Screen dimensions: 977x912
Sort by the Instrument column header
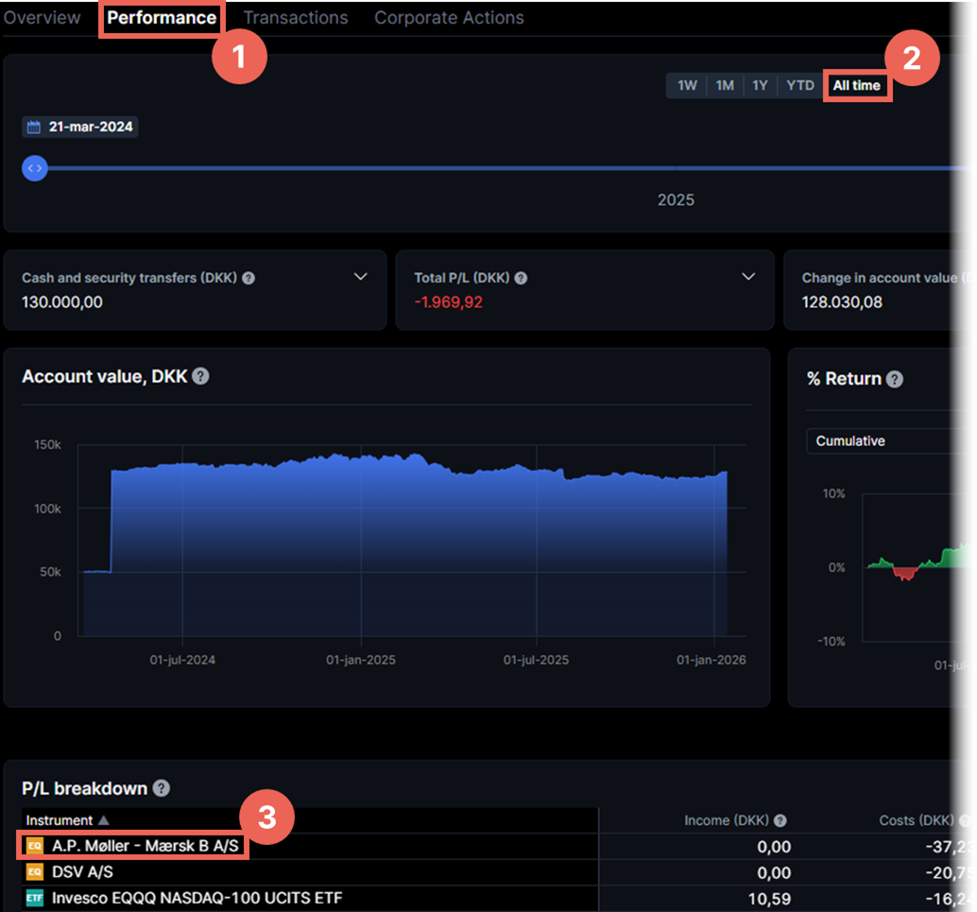point(60,820)
